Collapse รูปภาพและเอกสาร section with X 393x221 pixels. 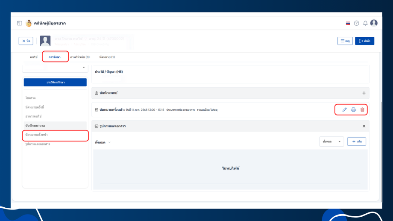[364, 126]
